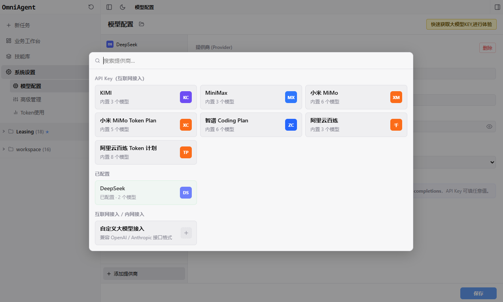
Task: Click the MX badge on MiniMax card
Action: (291, 97)
